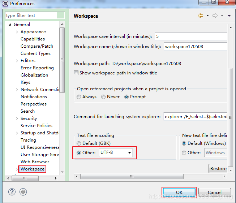Open Perspectives preferences
The width and height of the screenshot is (236, 203).
pos(34,104)
